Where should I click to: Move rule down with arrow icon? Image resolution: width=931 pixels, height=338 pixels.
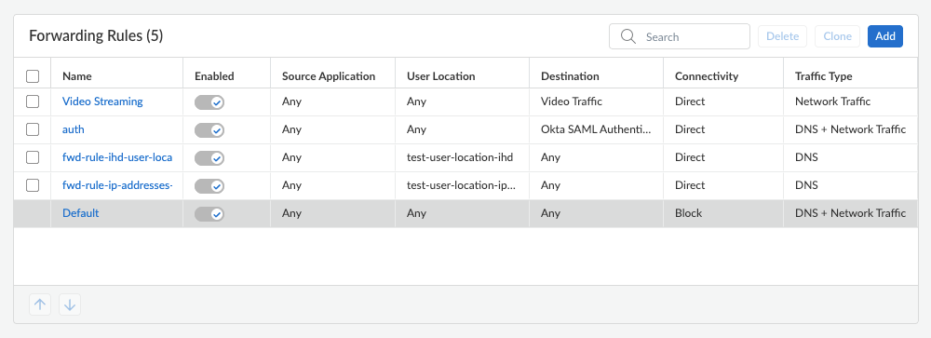70,304
